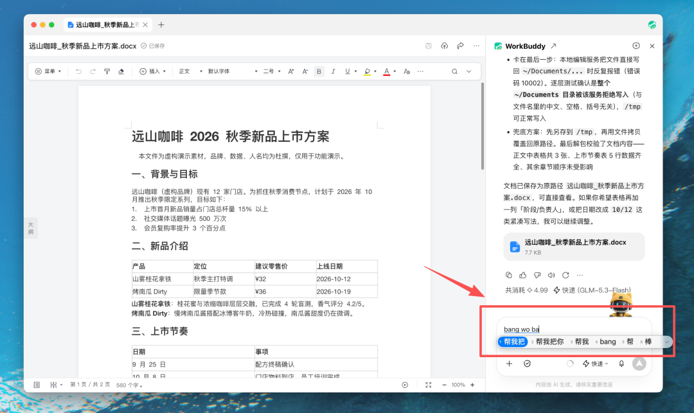
Task: Regenerate the WorkBuddy response
Action: [x=565, y=275]
